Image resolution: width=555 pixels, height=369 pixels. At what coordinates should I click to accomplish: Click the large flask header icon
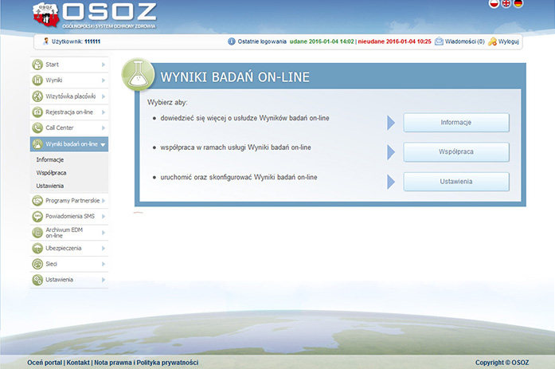pos(139,75)
